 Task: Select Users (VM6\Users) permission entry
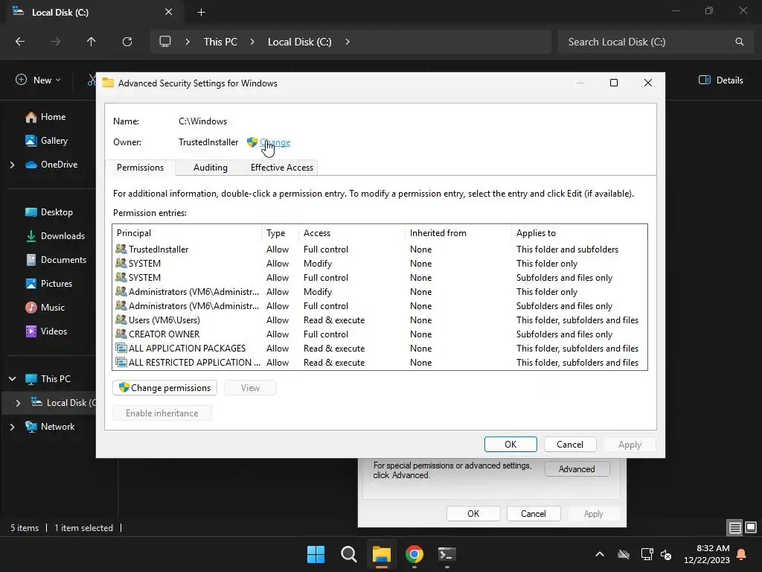[380, 320]
